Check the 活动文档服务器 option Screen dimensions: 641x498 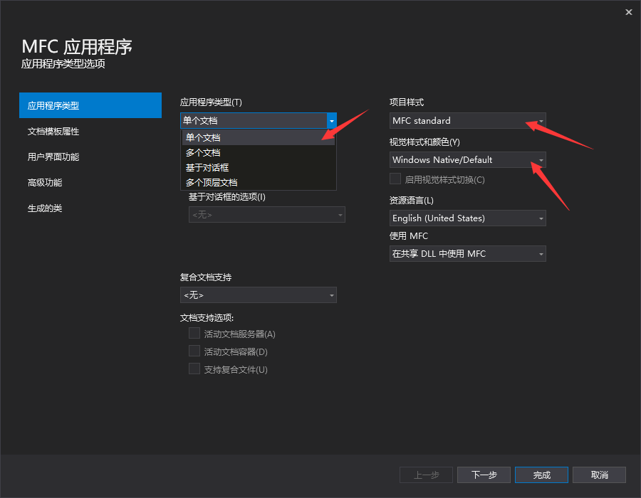tap(194, 333)
